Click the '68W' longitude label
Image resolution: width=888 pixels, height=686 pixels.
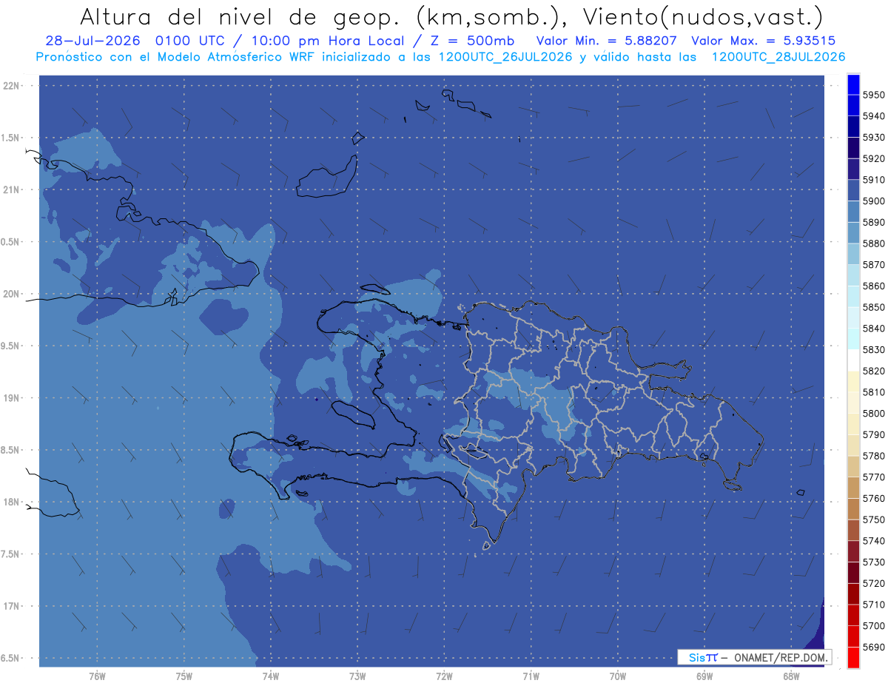[x=791, y=676]
